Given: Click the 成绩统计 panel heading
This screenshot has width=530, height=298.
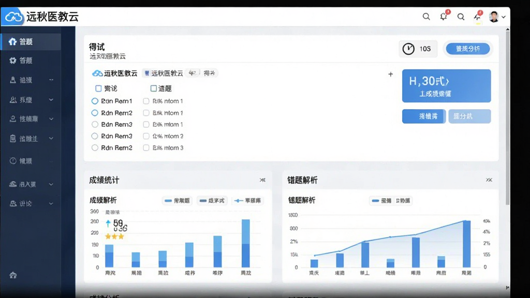Looking at the screenshot, I should (104, 180).
